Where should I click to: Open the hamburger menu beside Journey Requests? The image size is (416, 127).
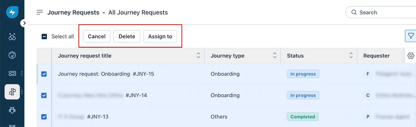[x=40, y=12]
